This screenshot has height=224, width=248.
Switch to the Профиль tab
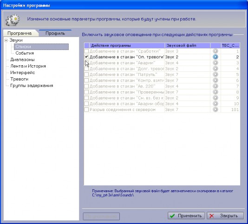(x=55, y=33)
